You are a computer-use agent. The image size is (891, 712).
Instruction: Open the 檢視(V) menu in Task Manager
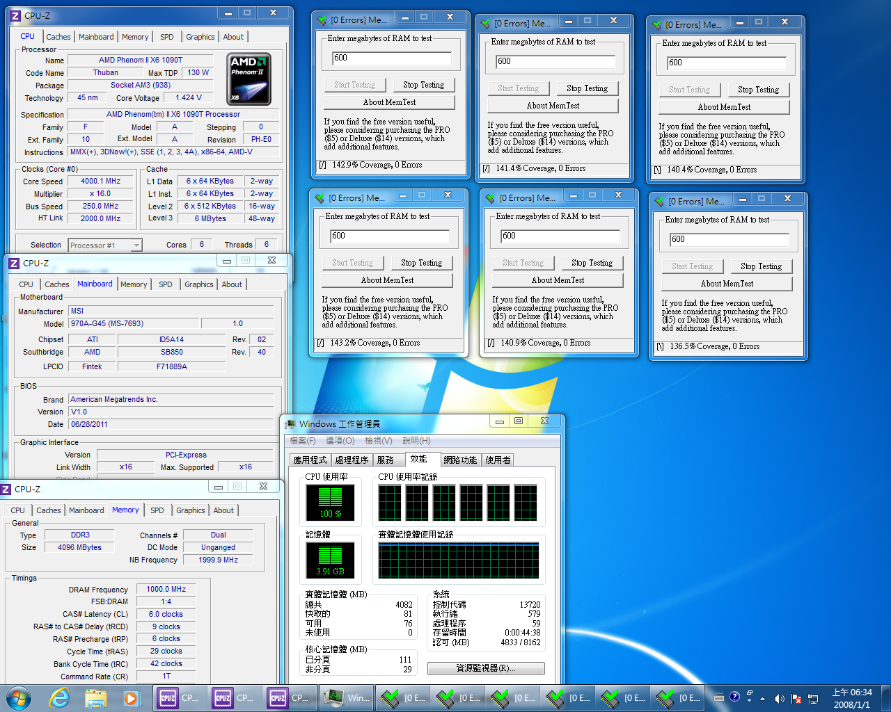click(x=379, y=441)
